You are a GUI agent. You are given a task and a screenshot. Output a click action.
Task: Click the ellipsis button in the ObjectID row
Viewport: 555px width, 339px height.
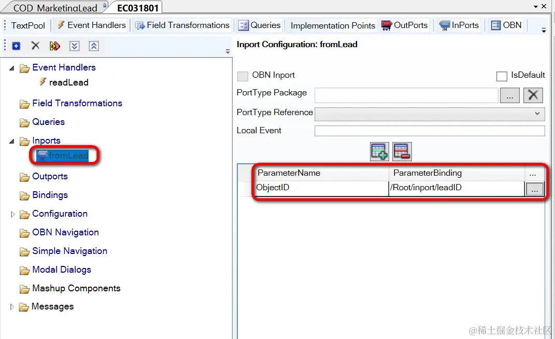click(x=534, y=190)
